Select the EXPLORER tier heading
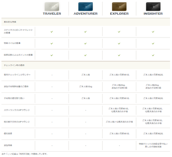The height and width of the screenshot is (157, 172). point(119,14)
